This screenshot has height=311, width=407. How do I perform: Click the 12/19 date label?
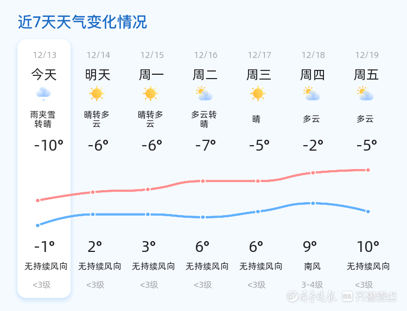367,55
